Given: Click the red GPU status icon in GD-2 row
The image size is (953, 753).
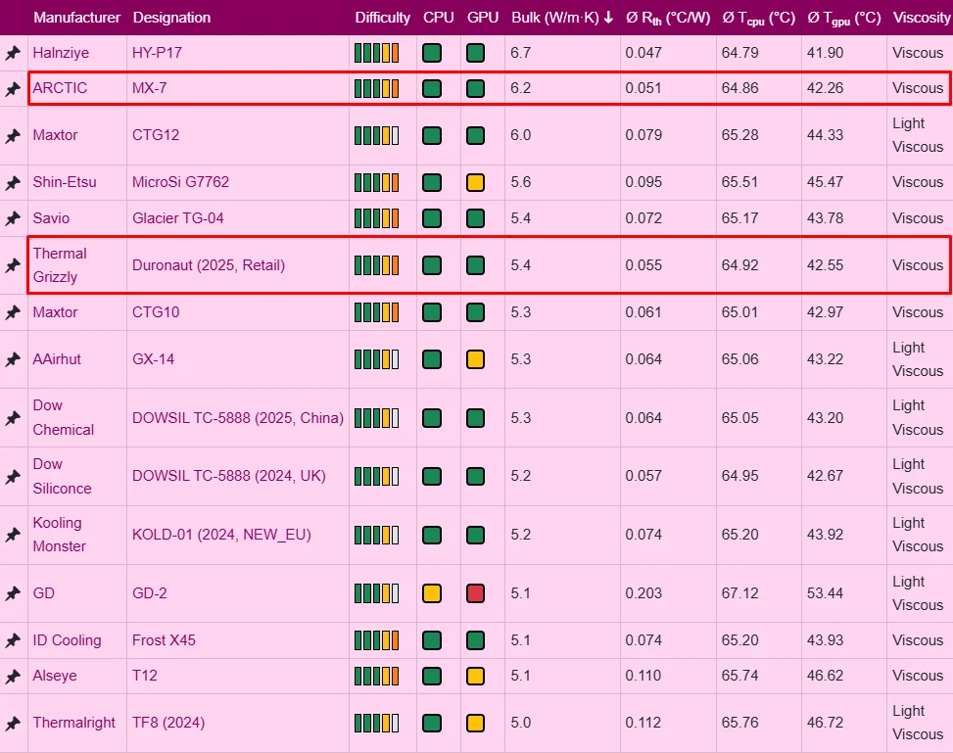Looking at the screenshot, I should [x=475, y=593].
